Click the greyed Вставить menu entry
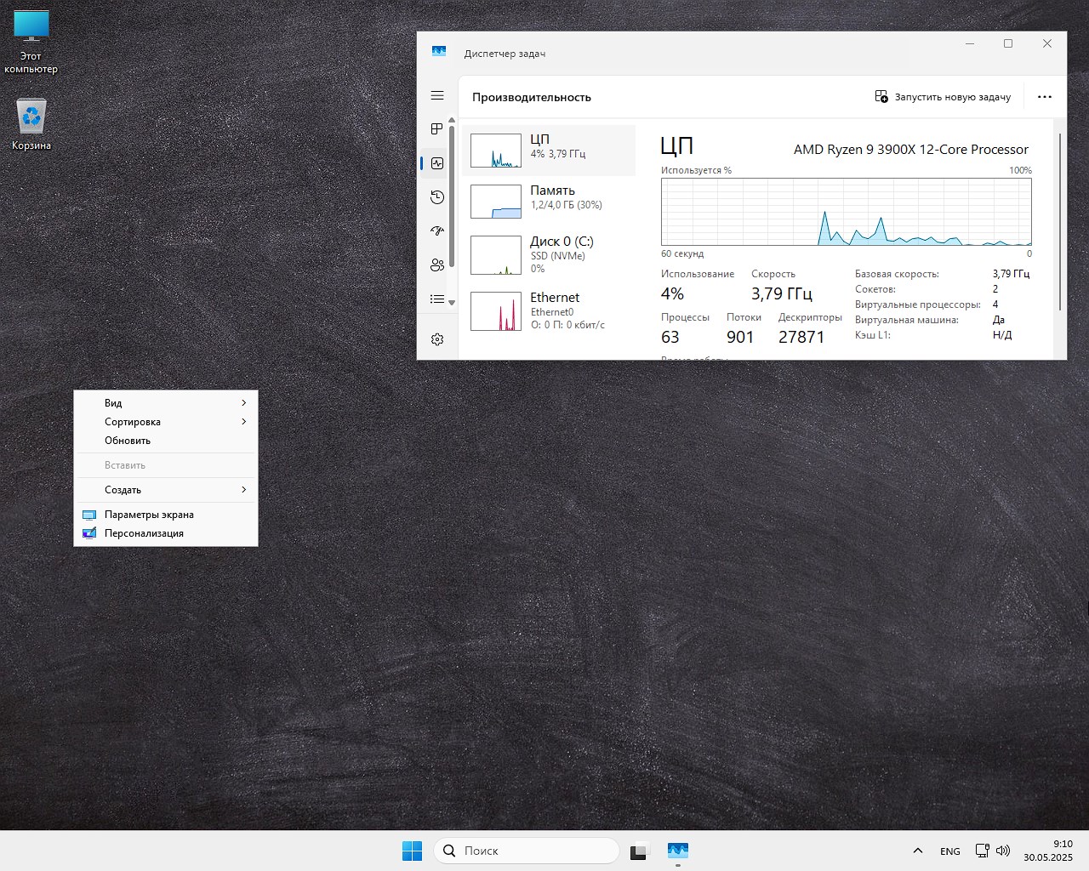Image resolution: width=1089 pixels, height=871 pixels. click(x=166, y=465)
